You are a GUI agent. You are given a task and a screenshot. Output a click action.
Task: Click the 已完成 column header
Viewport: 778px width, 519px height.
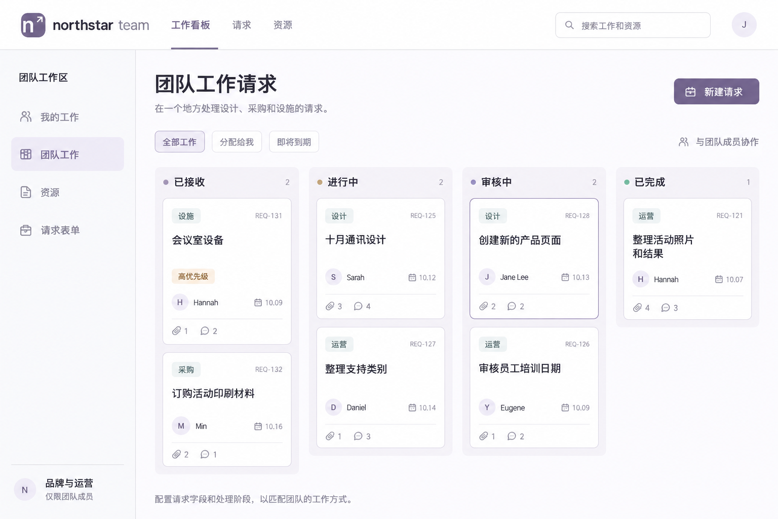pos(650,182)
